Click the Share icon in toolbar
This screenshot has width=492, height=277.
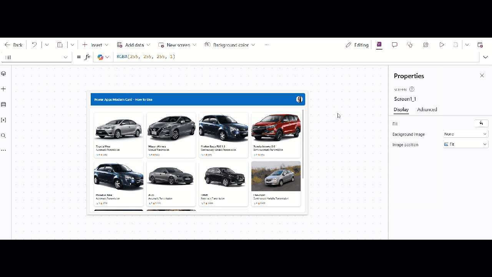click(x=426, y=45)
